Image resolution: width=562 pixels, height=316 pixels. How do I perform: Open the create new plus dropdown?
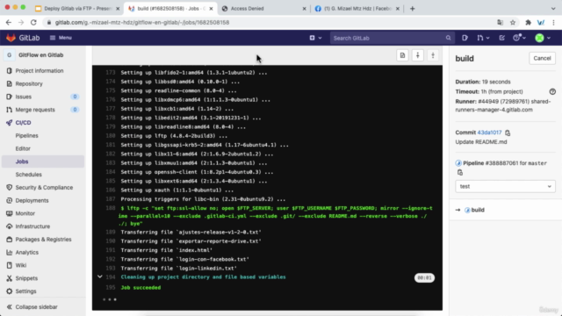[x=315, y=38]
